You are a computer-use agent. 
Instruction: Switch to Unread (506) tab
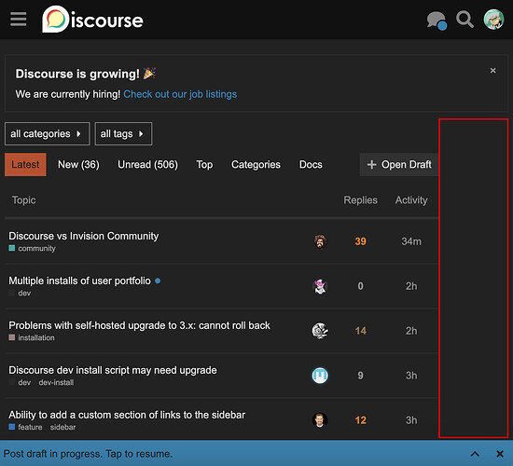tap(147, 164)
